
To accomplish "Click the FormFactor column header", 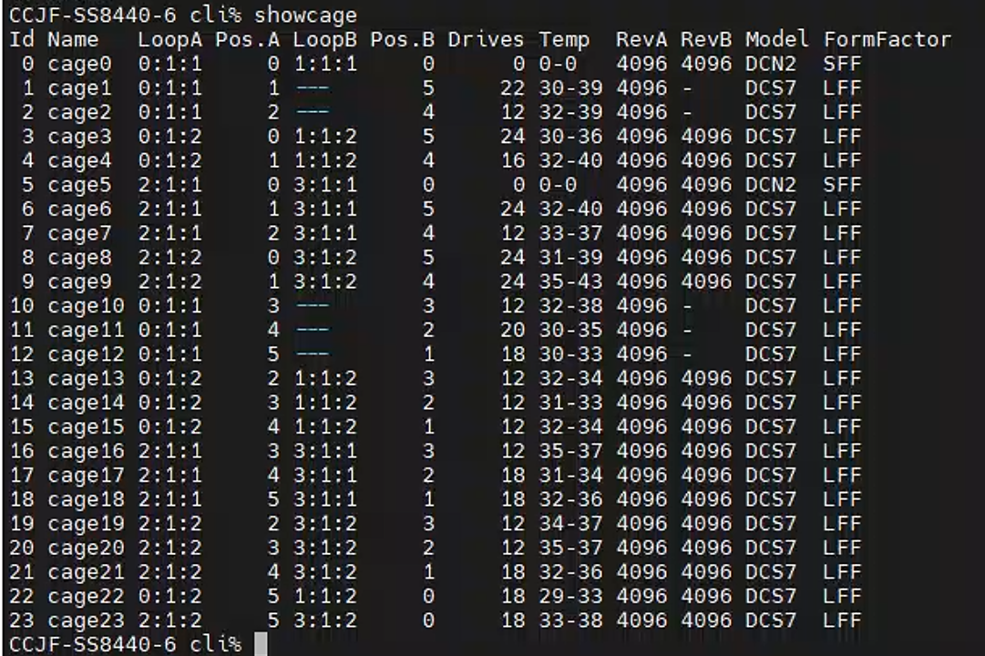I will pyautogui.click(x=887, y=39).
